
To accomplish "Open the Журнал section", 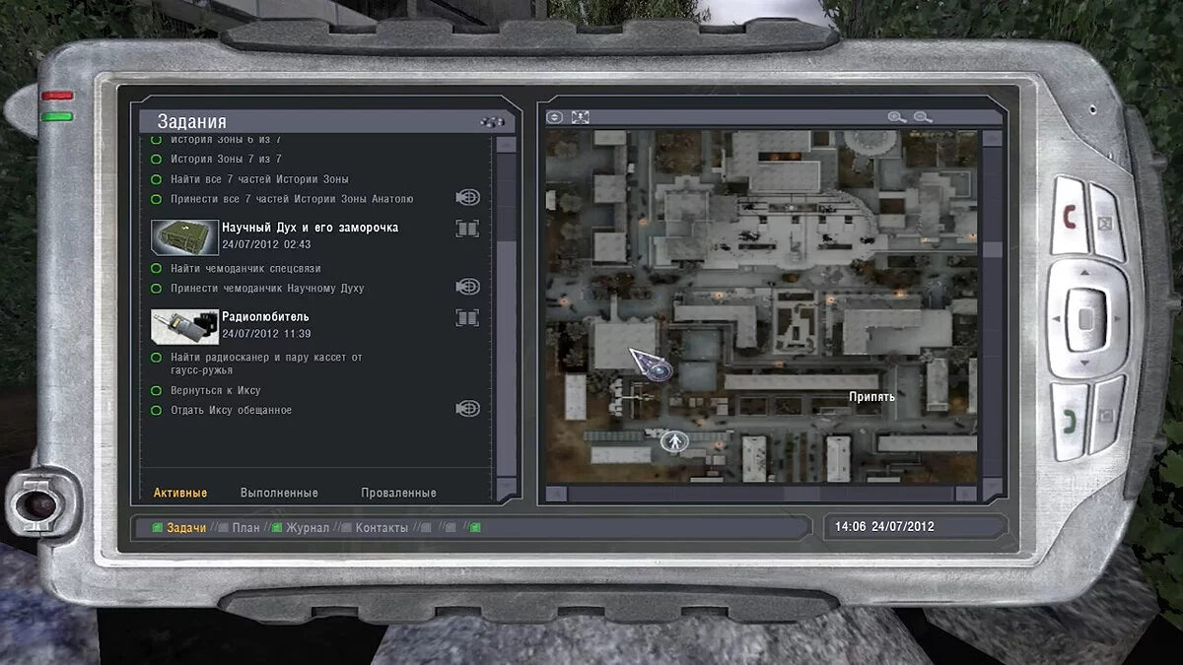I will point(307,528).
